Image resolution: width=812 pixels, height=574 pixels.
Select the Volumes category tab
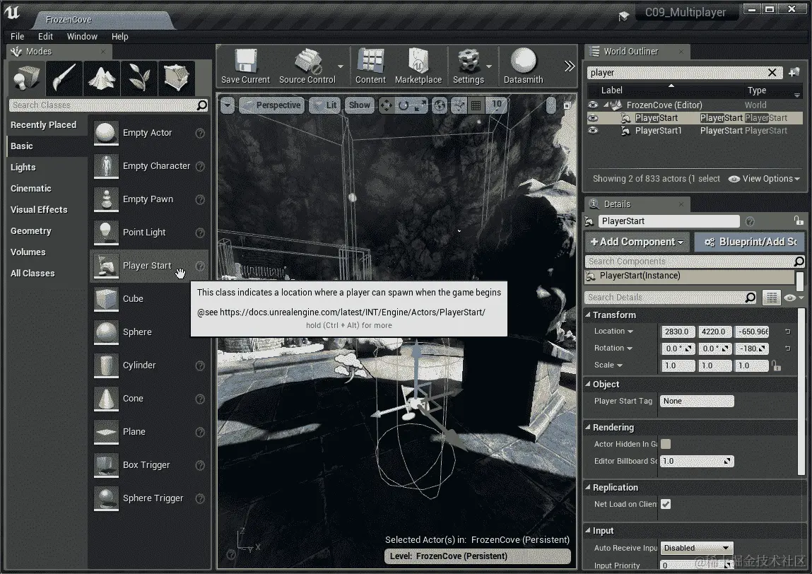click(x=47, y=252)
